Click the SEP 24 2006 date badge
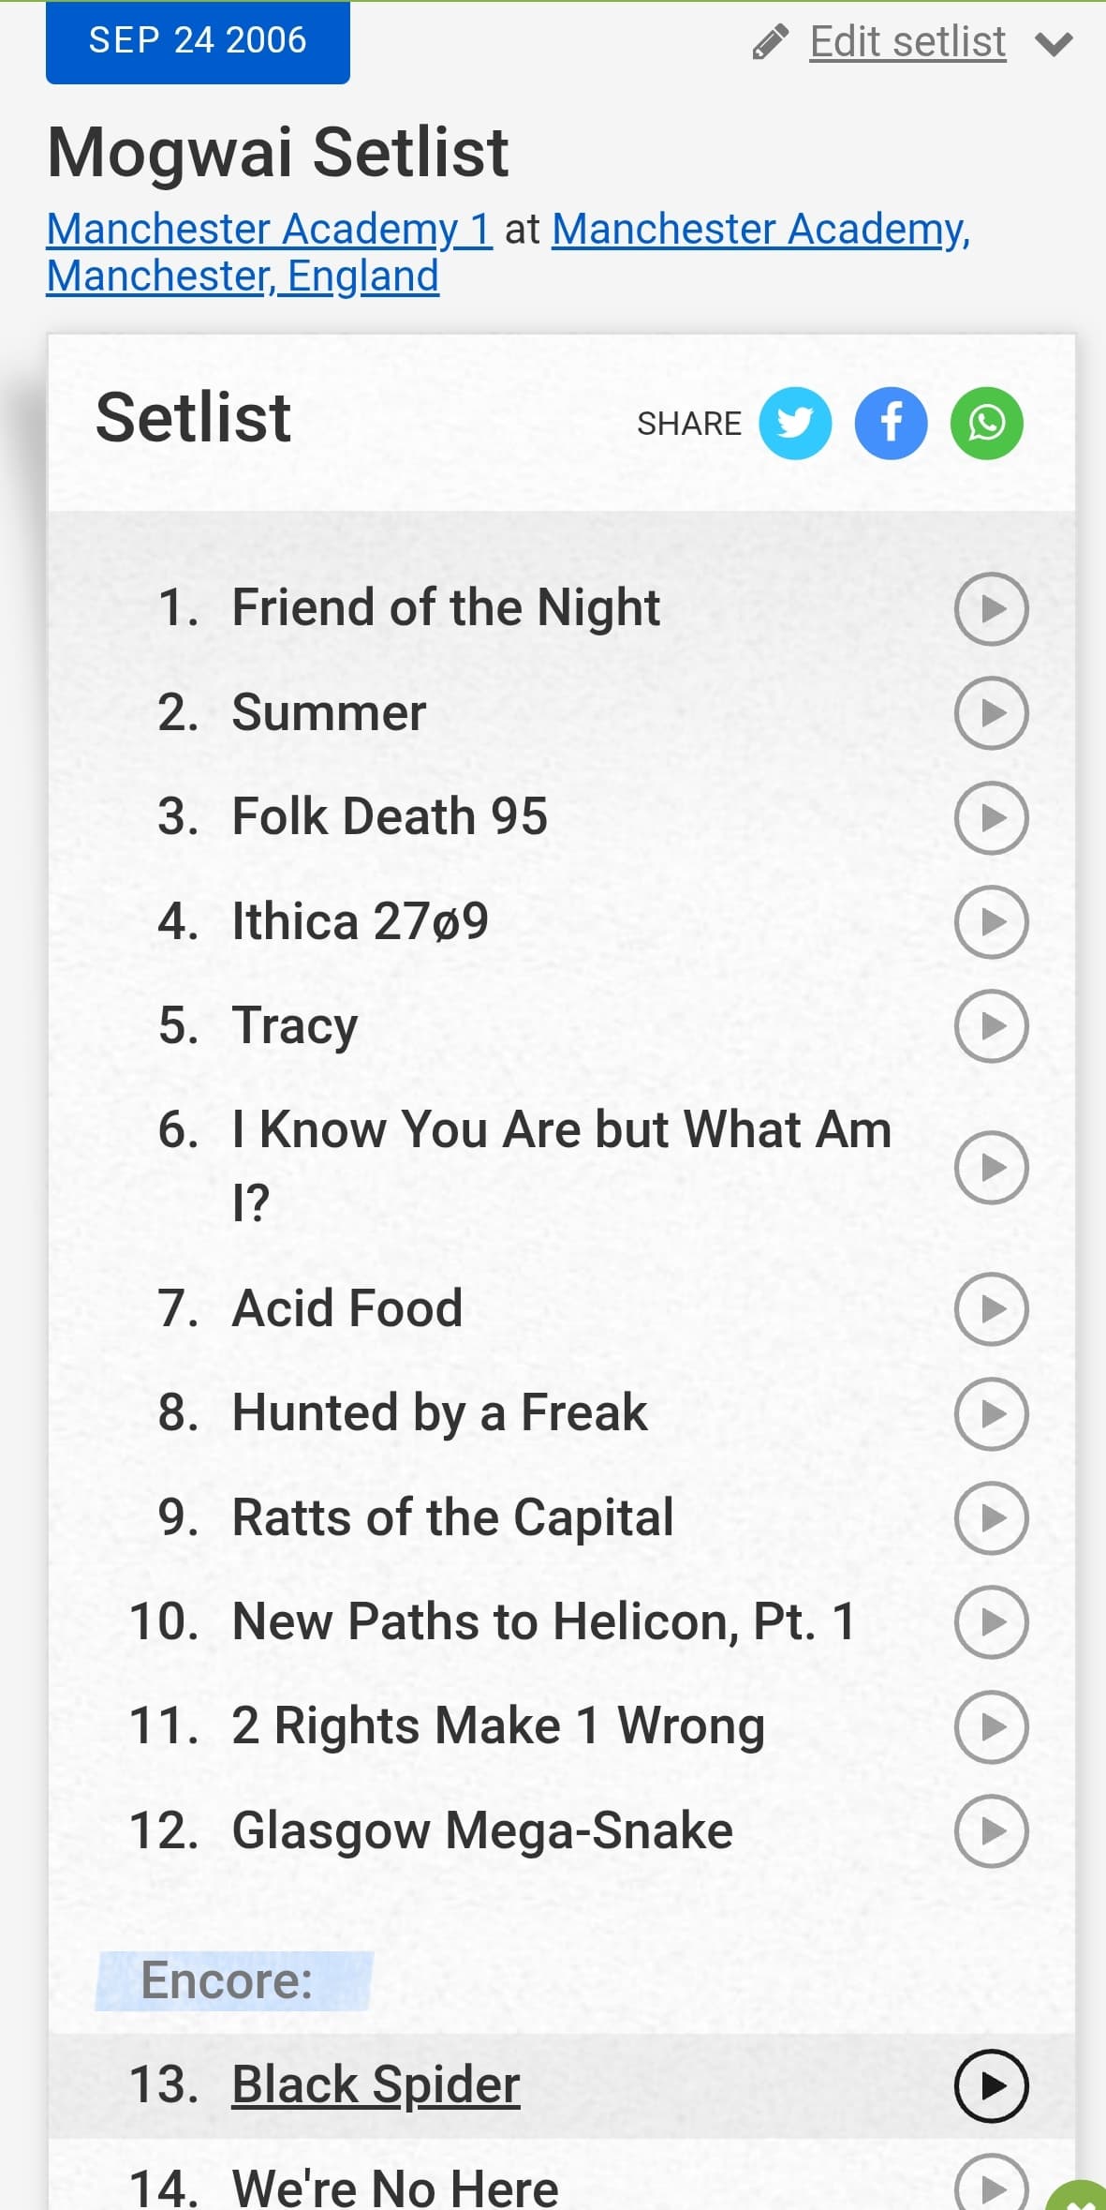The image size is (1106, 2210). tap(198, 40)
